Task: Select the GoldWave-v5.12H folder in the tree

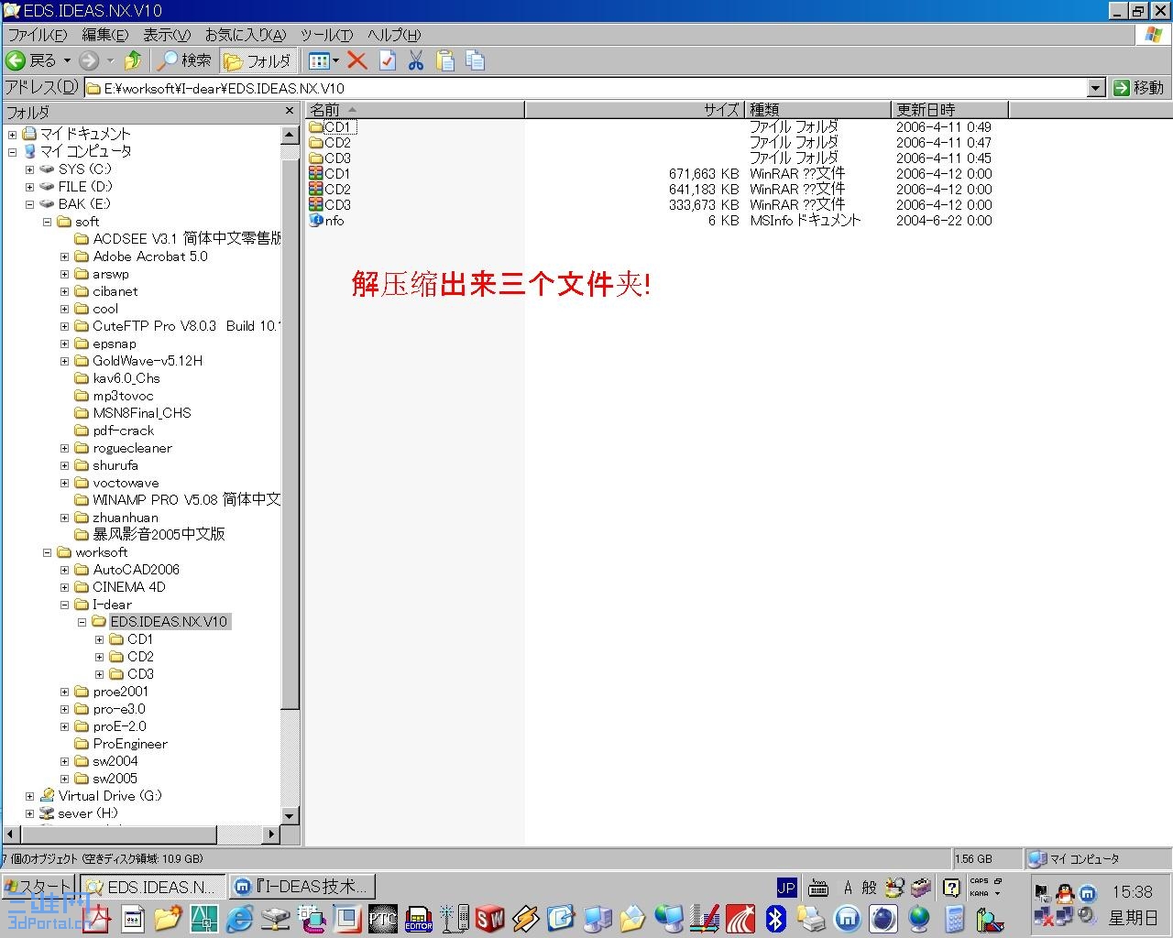Action: [x=148, y=361]
